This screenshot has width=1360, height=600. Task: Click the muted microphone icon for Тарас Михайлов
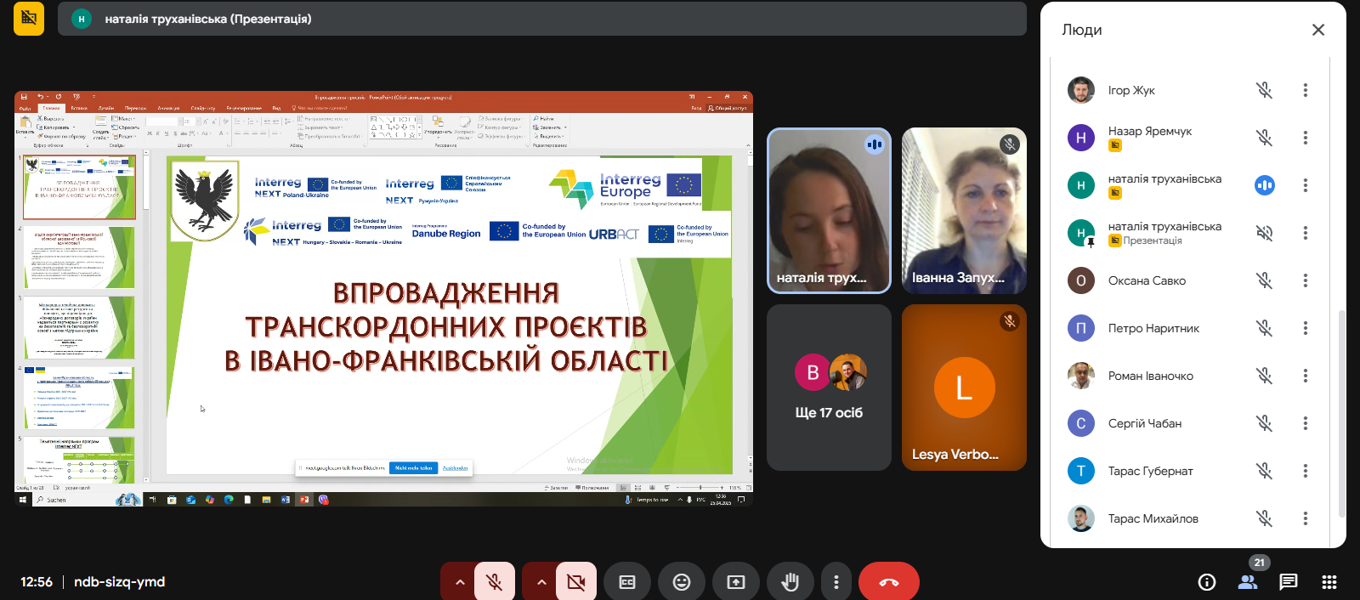pyautogui.click(x=1265, y=518)
